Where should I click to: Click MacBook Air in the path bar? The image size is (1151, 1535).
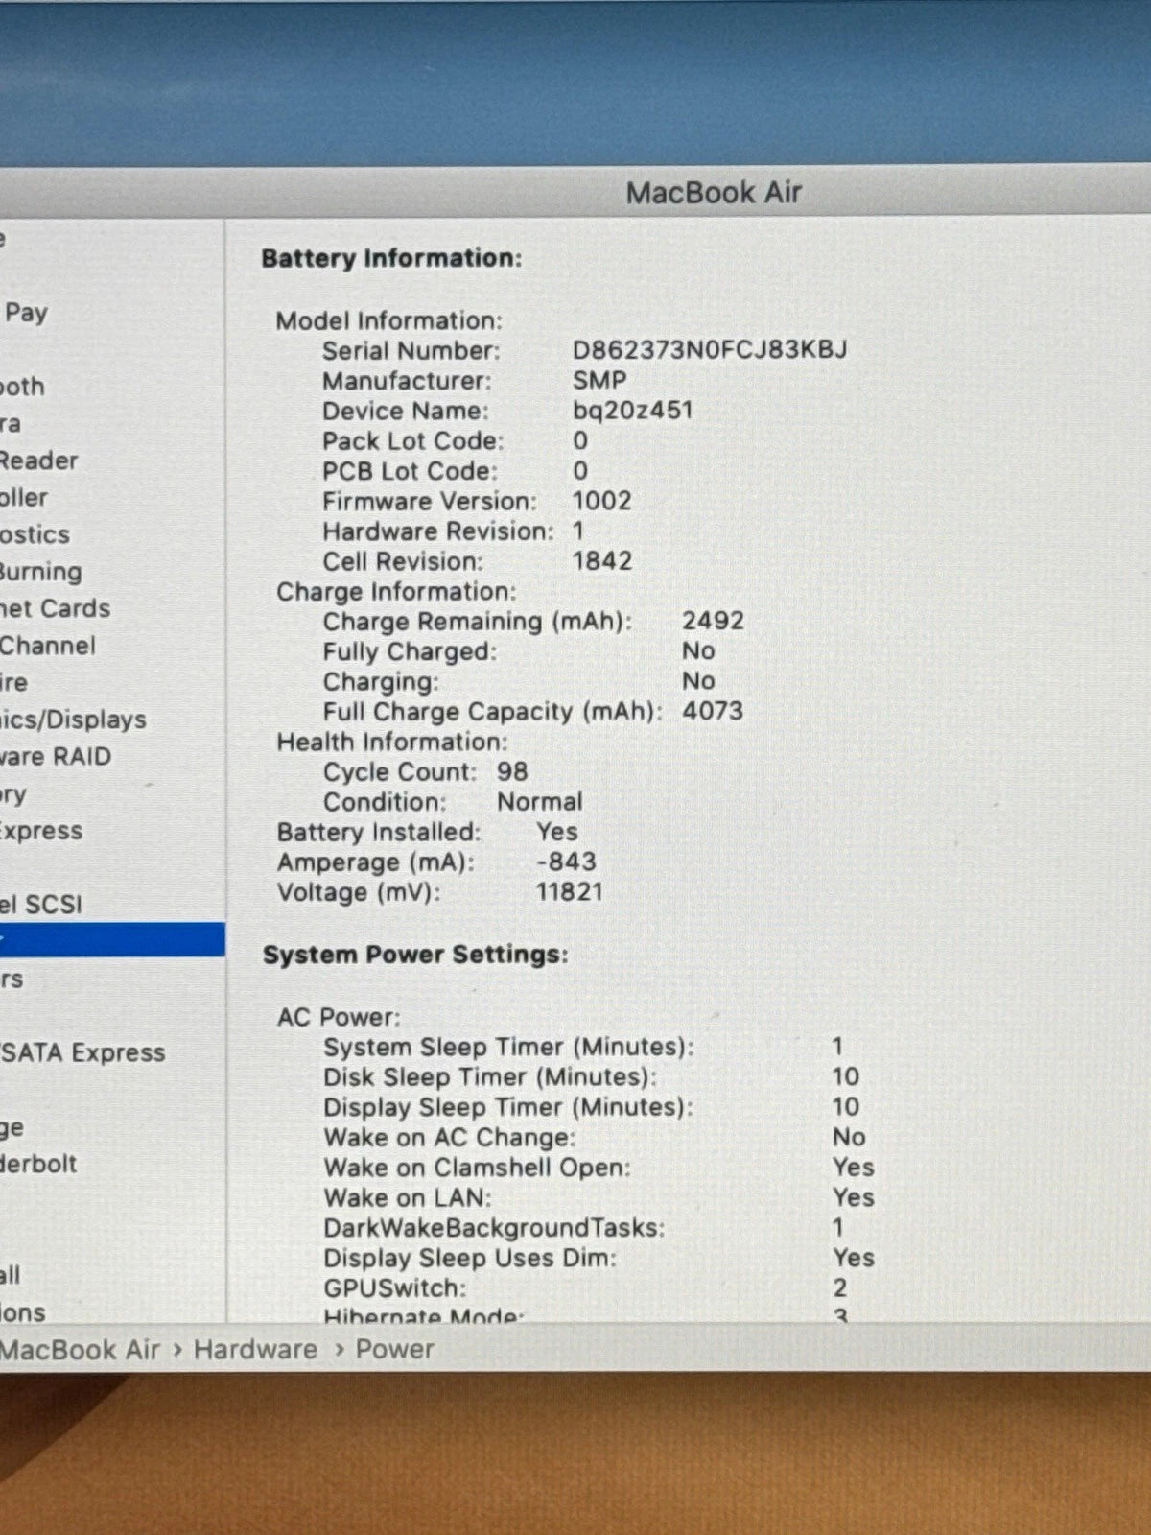(x=80, y=1349)
